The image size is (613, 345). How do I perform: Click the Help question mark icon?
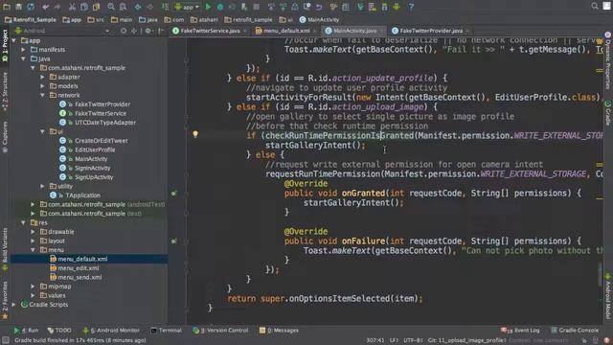point(411,7)
